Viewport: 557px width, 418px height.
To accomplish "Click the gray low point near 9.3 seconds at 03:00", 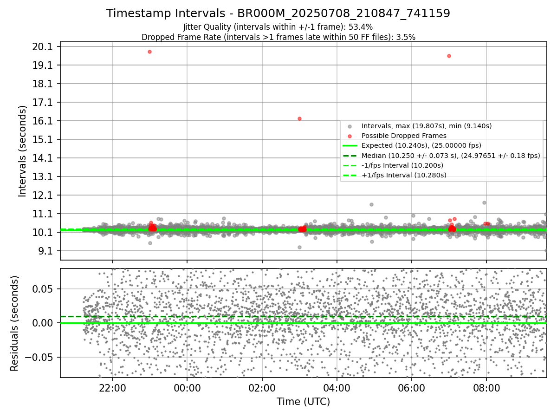I will coord(299,247).
